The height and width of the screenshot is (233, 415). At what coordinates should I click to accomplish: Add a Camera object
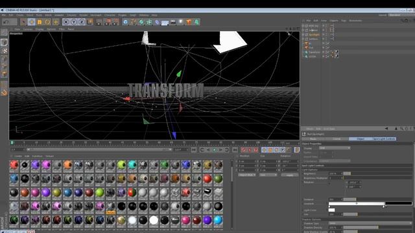point(173,22)
